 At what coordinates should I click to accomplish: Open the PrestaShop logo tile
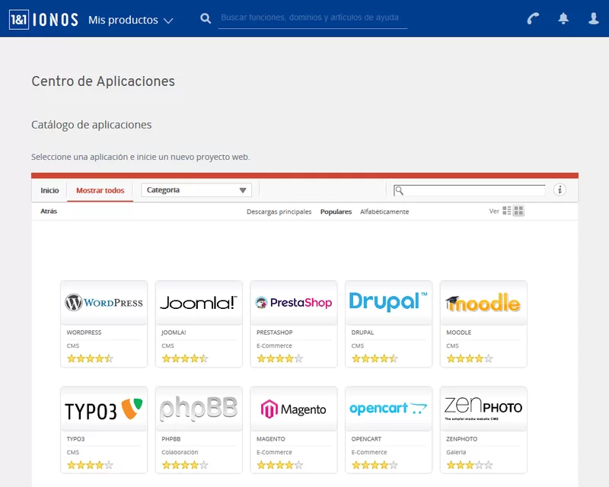coord(294,303)
